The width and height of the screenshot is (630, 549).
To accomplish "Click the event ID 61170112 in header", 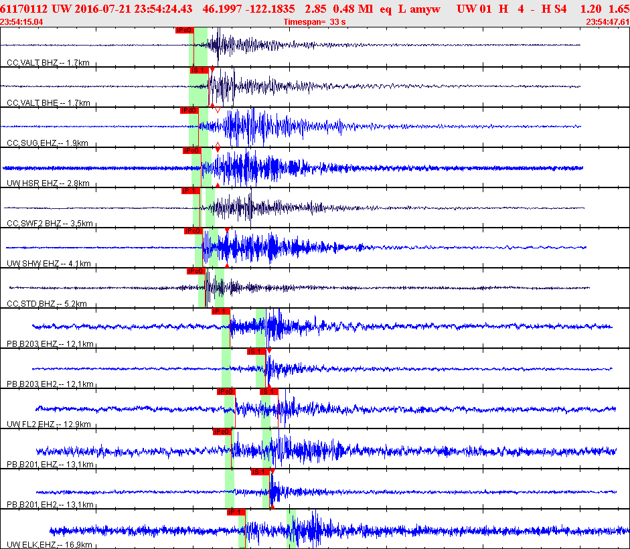I will 24,8.
